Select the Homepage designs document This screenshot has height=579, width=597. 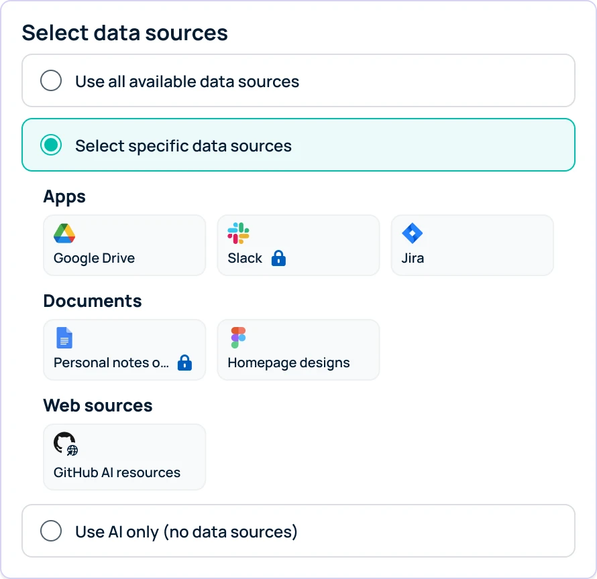298,349
